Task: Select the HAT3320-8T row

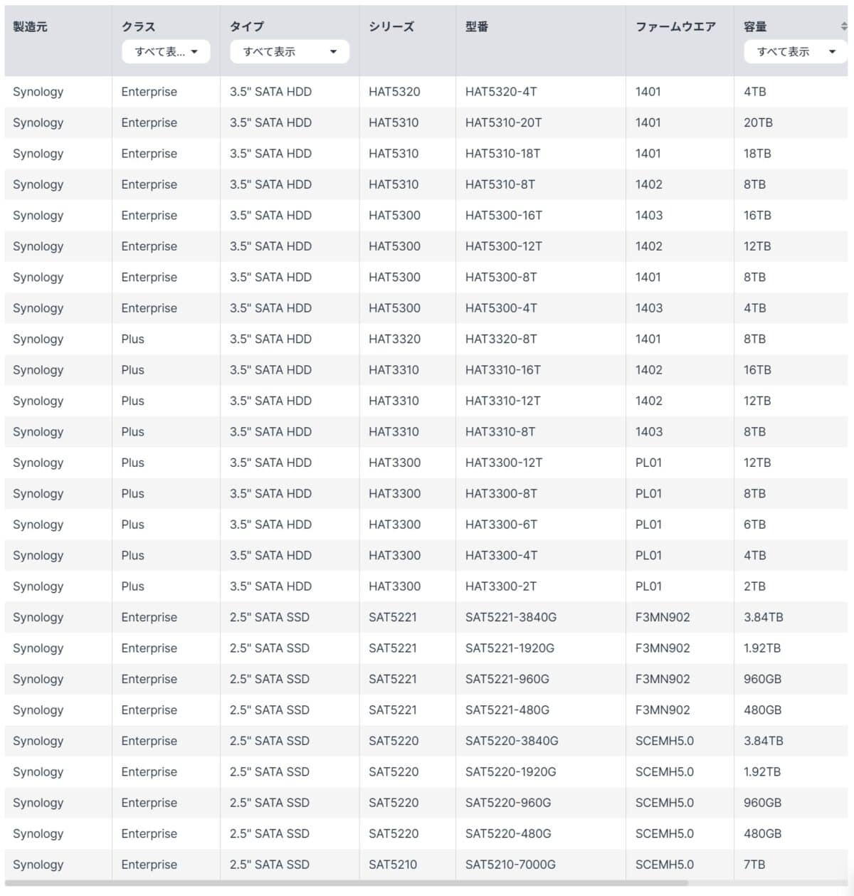Action: [x=426, y=339]
